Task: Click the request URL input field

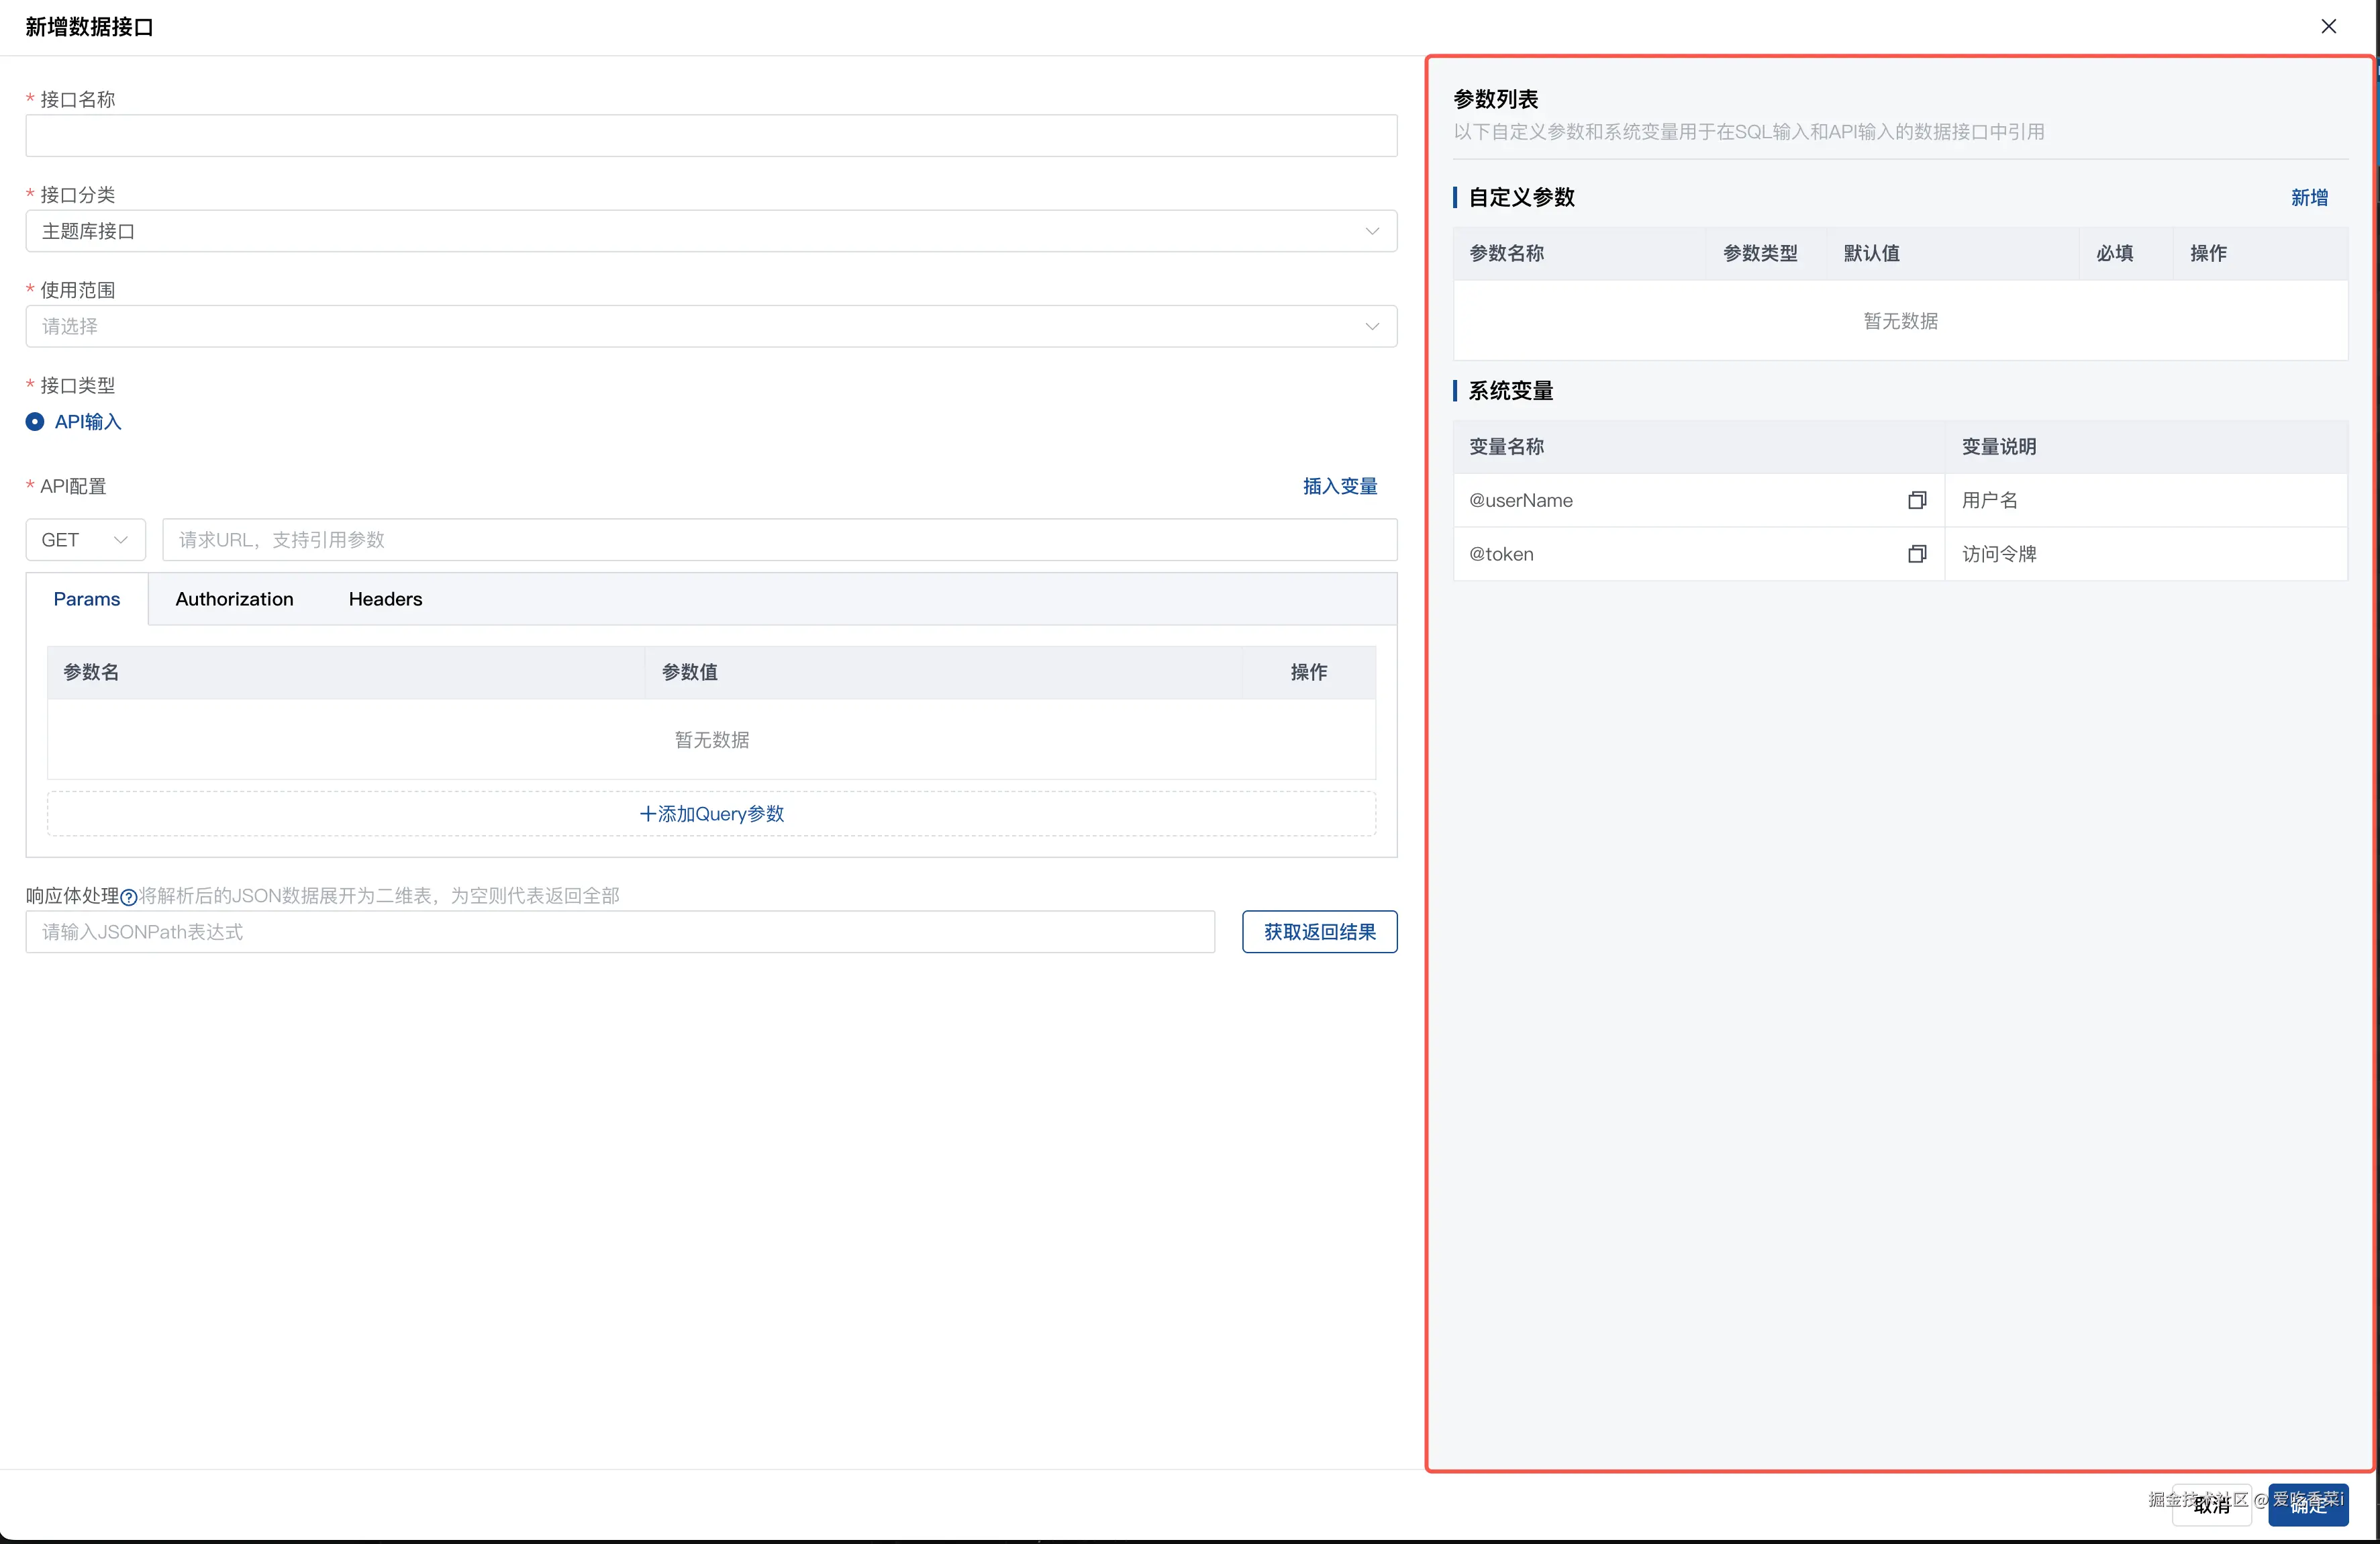Action: [778, 540]
